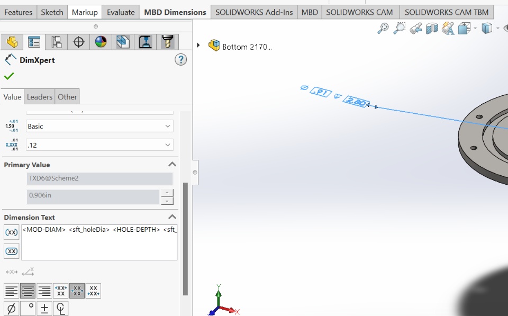Open the Hide/Show Items dropdown arrow next to Dynamic Annotation
508x316 pixels.
click(x=475, y=28)
